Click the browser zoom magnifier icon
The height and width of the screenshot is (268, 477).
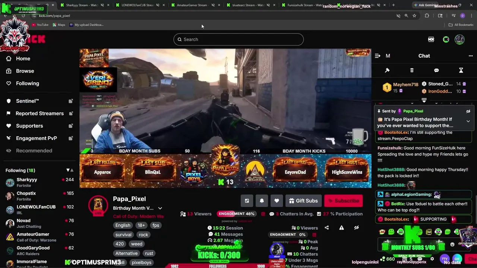[406, 16]
